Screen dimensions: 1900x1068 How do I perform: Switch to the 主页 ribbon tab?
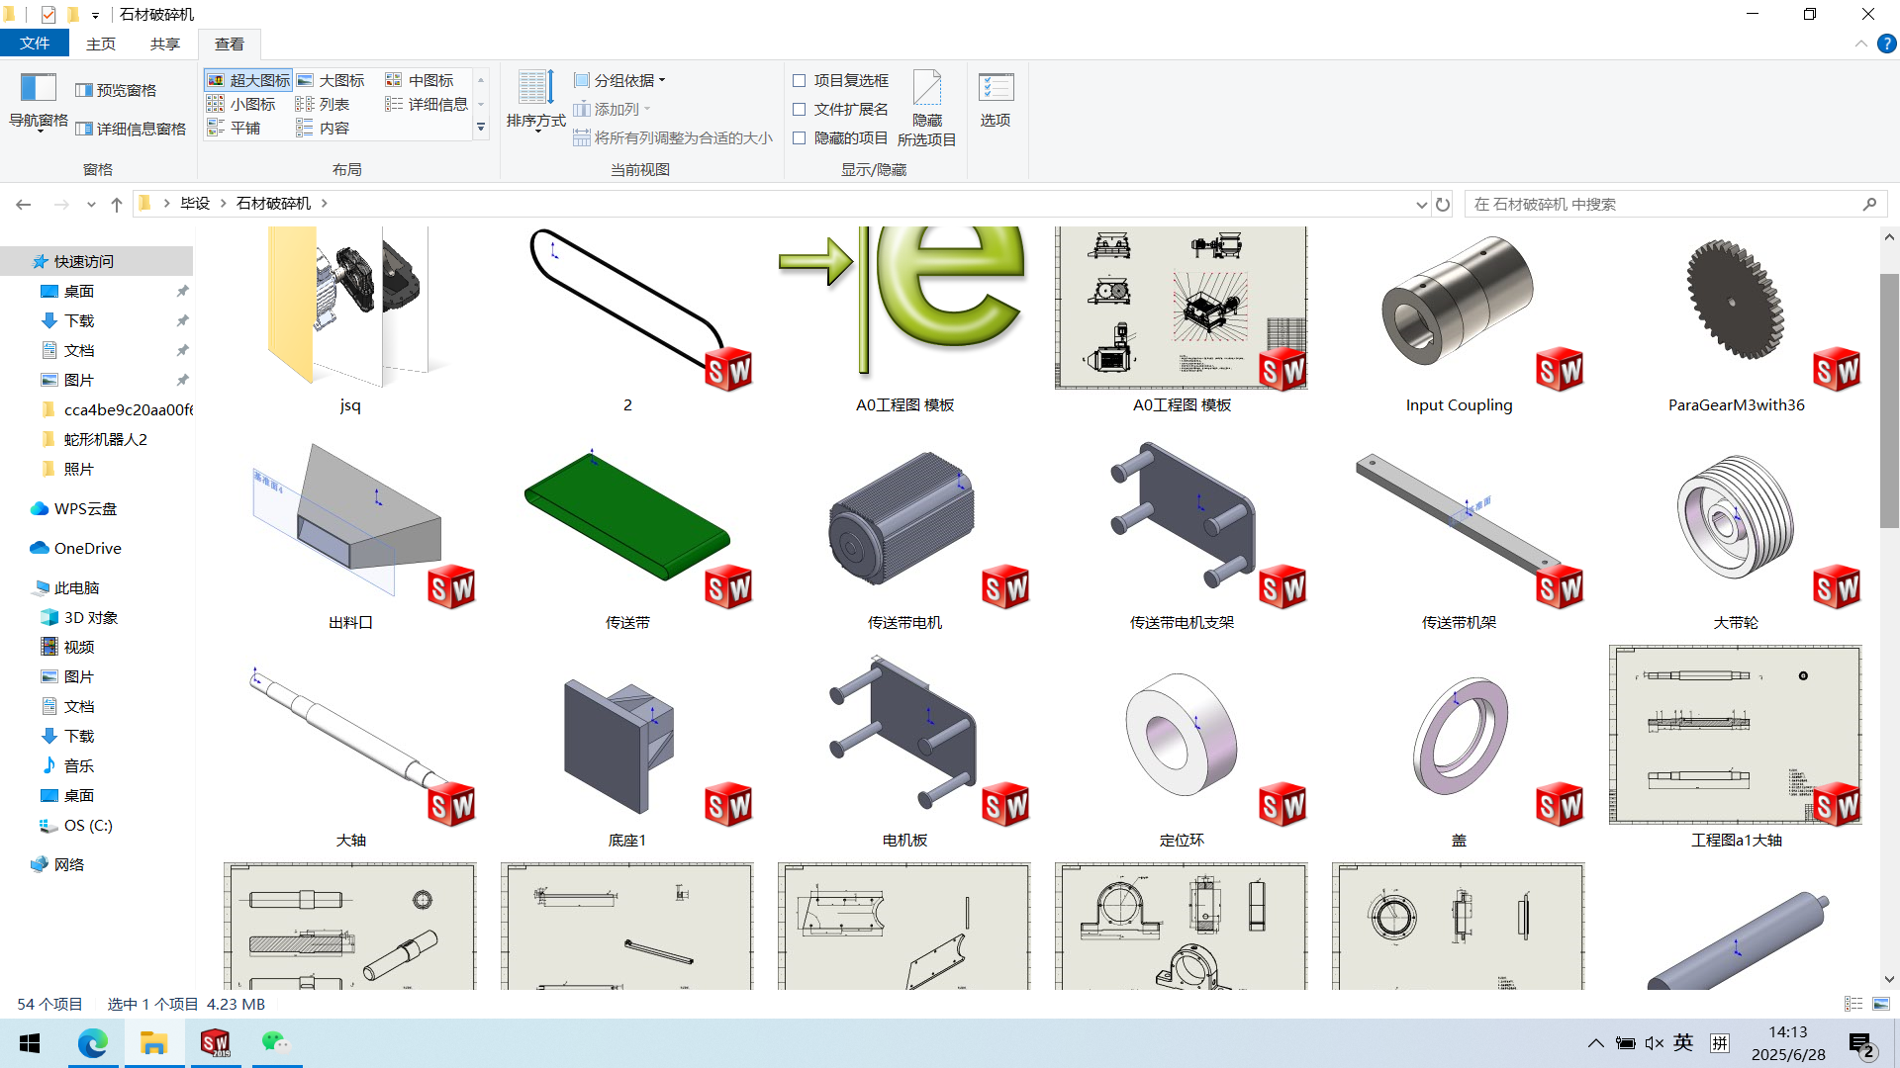(x=101, y=44)
